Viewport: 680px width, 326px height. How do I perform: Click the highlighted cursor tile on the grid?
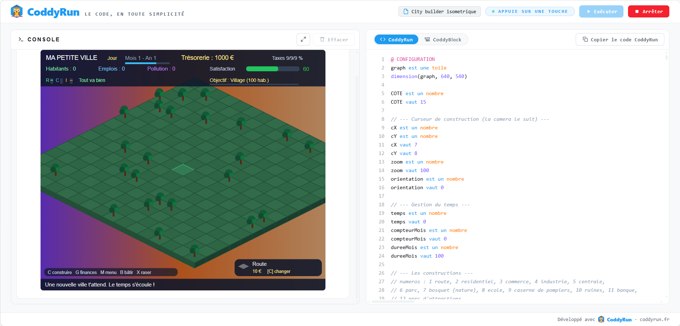click(183, 170)
